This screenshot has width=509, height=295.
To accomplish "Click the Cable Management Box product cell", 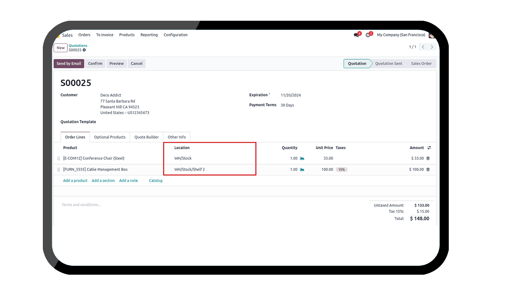I will pyautogui.click(x=95, y=169).
